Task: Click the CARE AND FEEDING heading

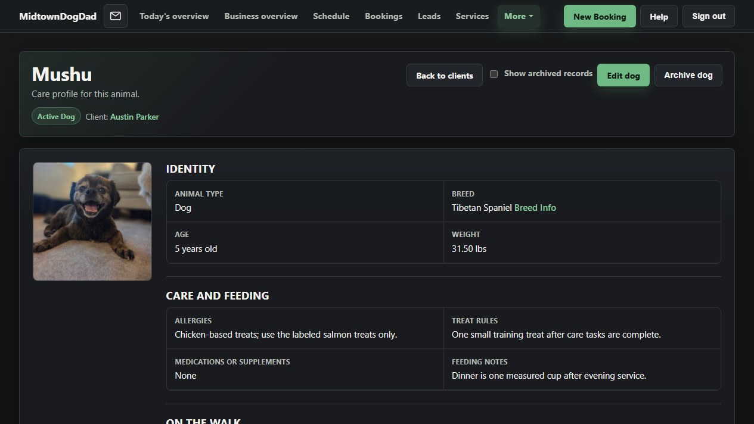Action: [x=218, y=296]
